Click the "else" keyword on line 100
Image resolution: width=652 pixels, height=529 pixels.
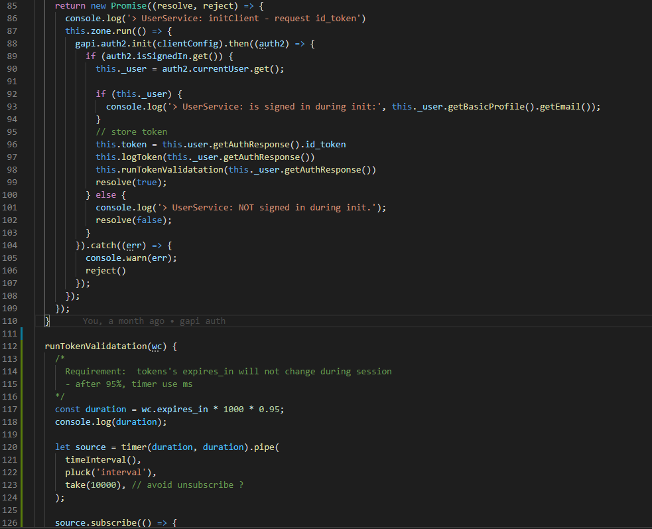105,194
